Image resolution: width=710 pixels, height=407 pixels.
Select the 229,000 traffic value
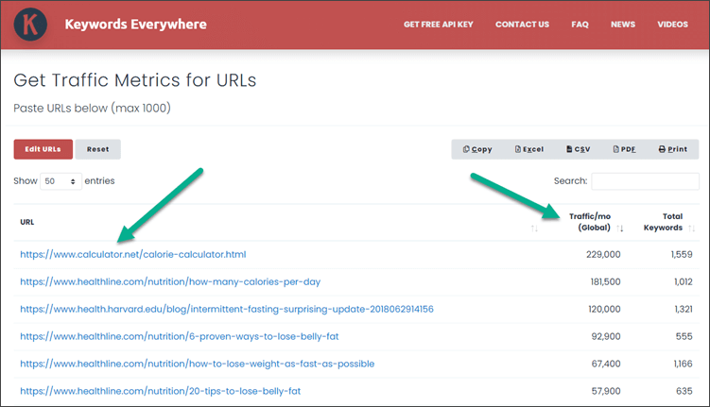[x=603, y=255]
